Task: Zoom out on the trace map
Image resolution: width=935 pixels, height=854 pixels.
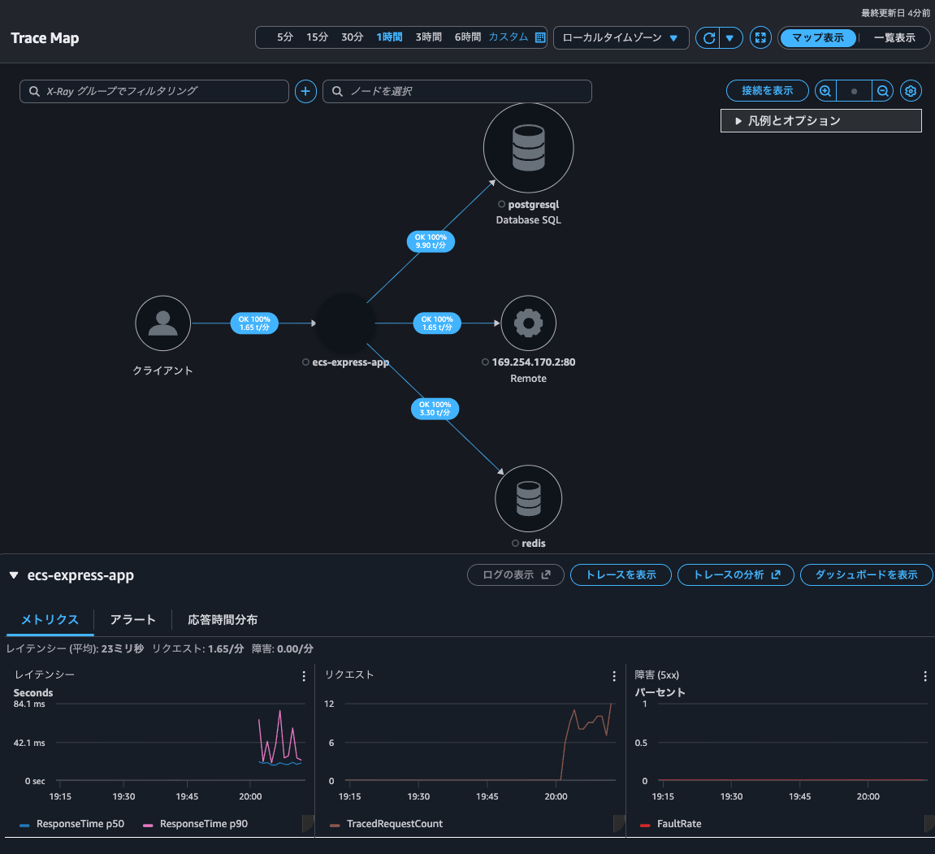Action: (x=882, y=91)
